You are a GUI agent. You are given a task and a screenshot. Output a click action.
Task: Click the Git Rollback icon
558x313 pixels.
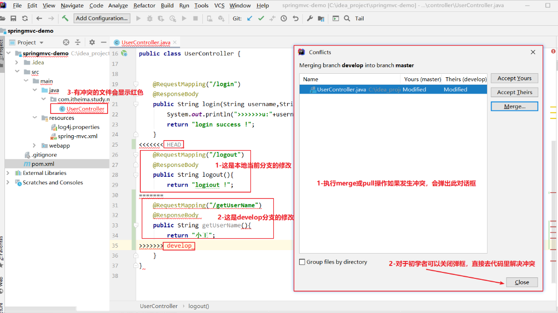pyautogui.click(x=296, y=18)
